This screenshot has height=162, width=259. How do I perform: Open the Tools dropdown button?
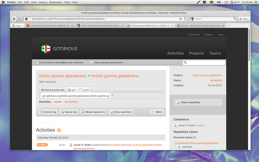coord(244,19)
